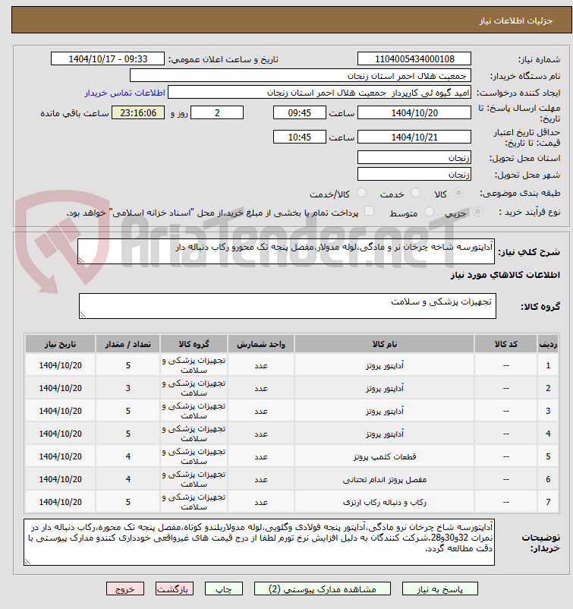The image size is (573, 609).
Task: Go back with بازگشت button
Action: click(x=175, y=589)
